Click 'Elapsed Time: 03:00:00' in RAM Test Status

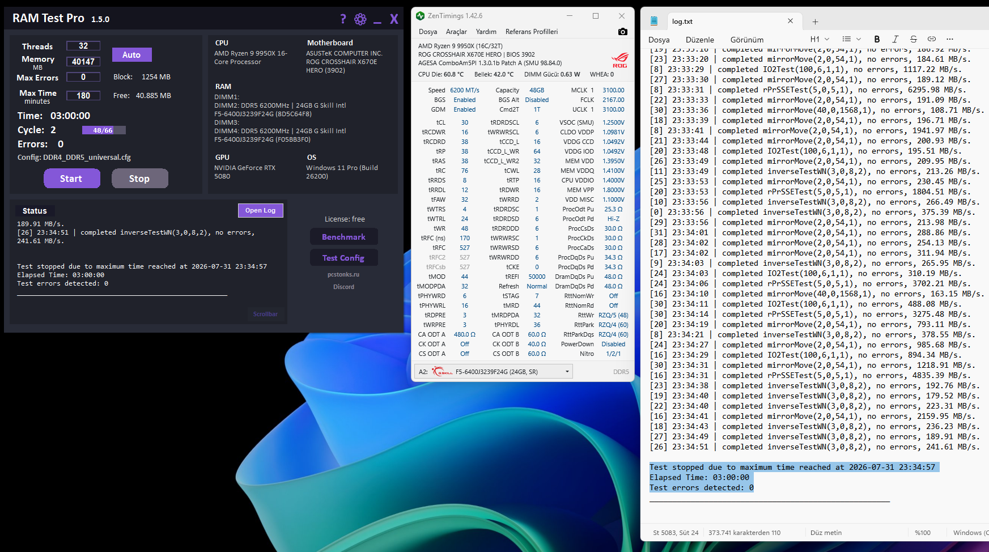pos(61,275)
